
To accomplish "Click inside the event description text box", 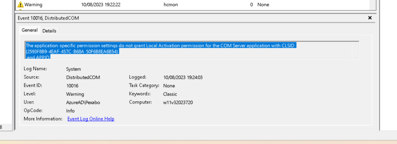I will tap(192, 50).
